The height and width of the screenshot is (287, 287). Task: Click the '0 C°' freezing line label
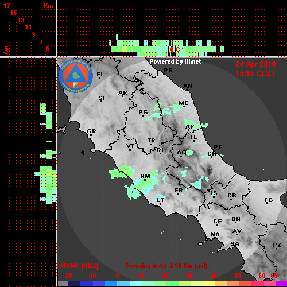pyautogui.click(x=176, y=49)
